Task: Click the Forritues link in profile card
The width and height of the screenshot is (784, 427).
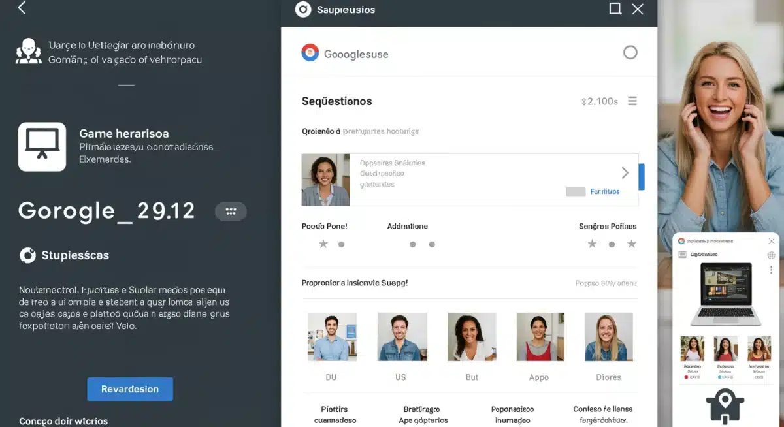Action: tap(604, 191)
